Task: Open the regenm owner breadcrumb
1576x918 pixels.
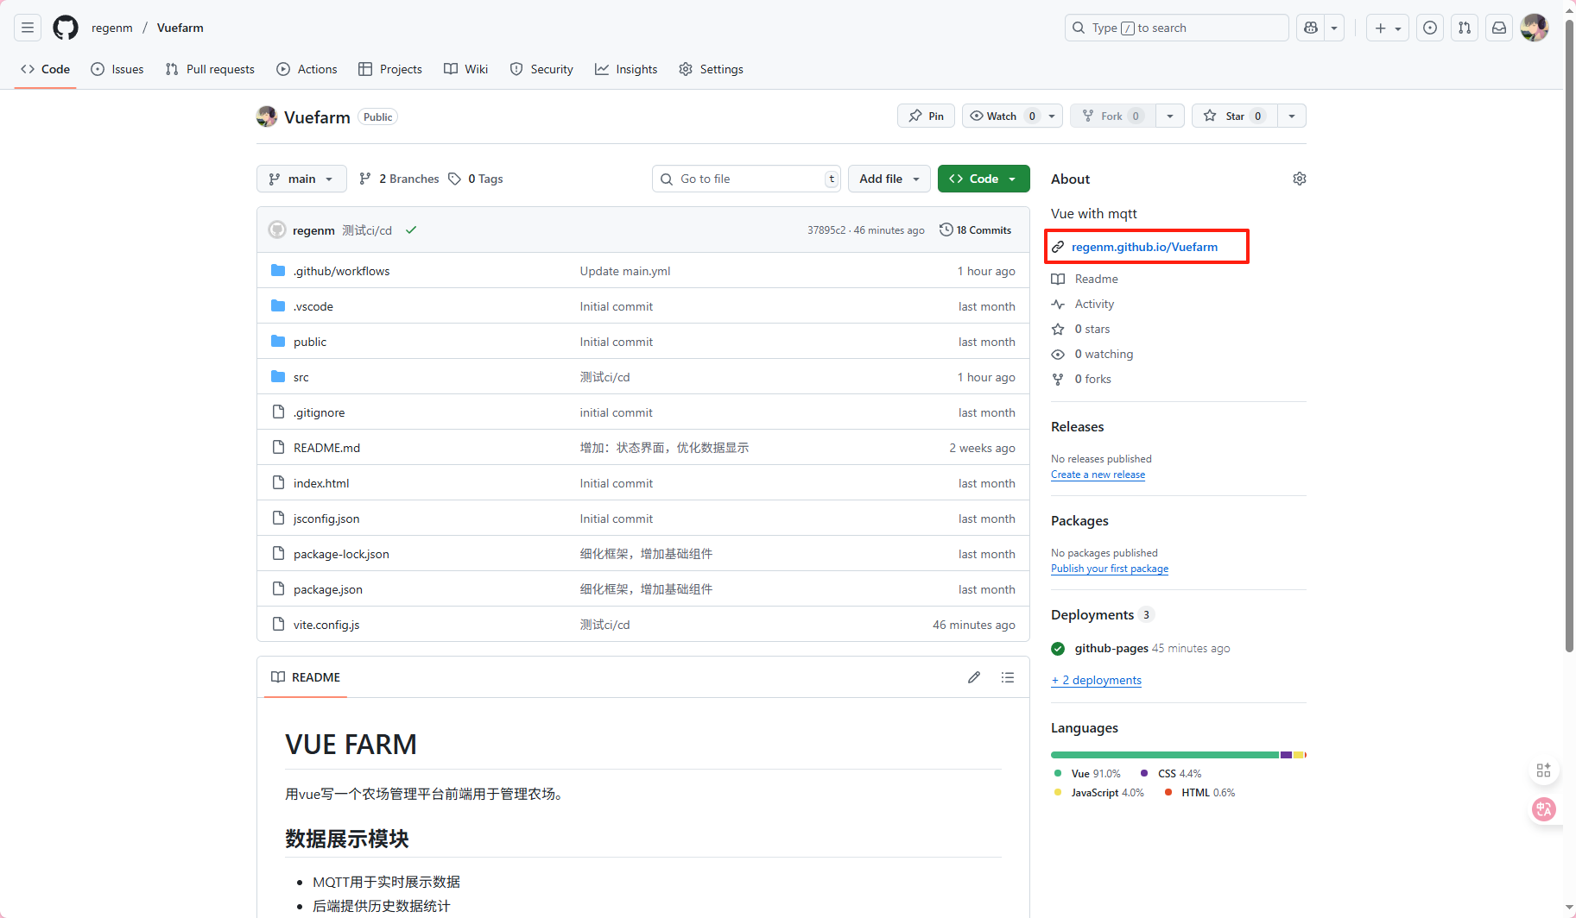Action: pos(112,28)
